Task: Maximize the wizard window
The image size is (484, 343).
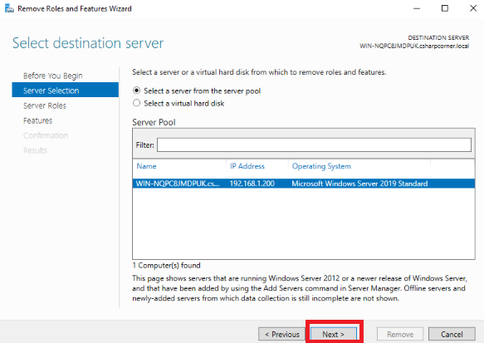Action: [445, 8]
